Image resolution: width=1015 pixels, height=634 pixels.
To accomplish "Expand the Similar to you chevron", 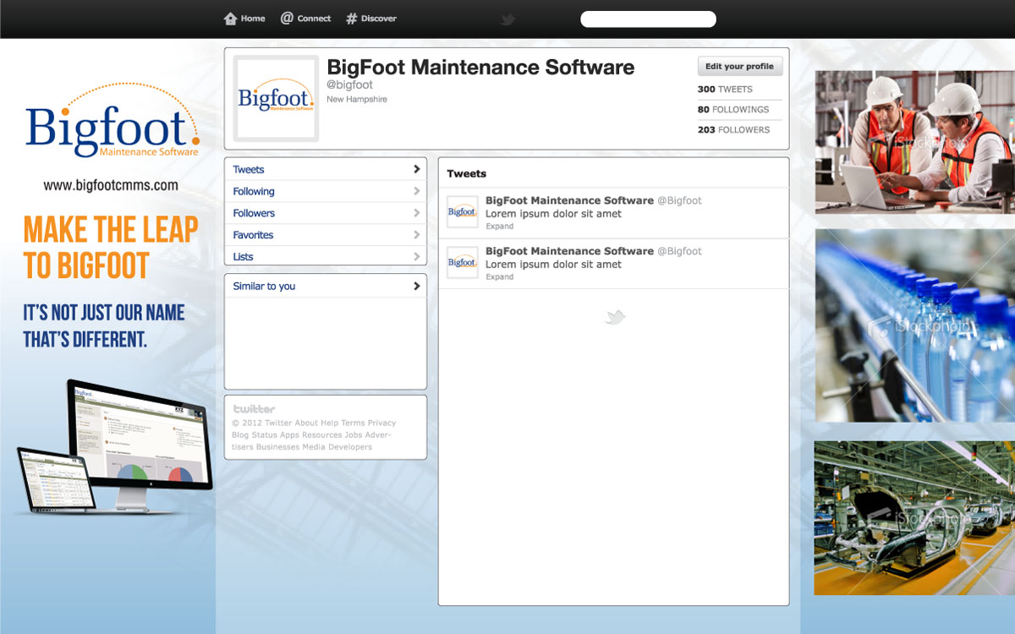I will coord(416,286).
